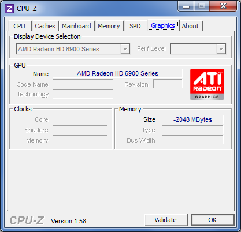Go to the SPD tab

pos(135,26)
